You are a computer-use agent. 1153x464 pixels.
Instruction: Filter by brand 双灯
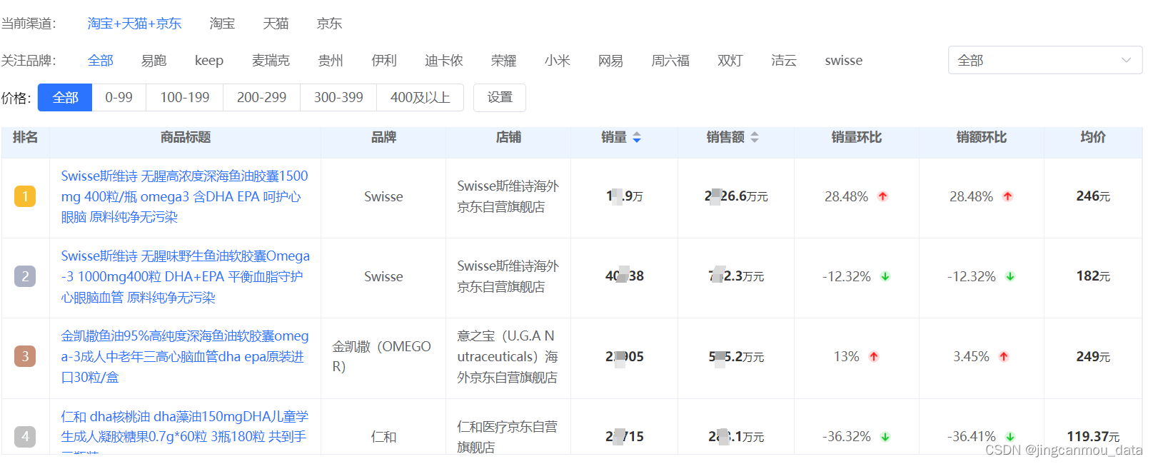pos(730,61)
